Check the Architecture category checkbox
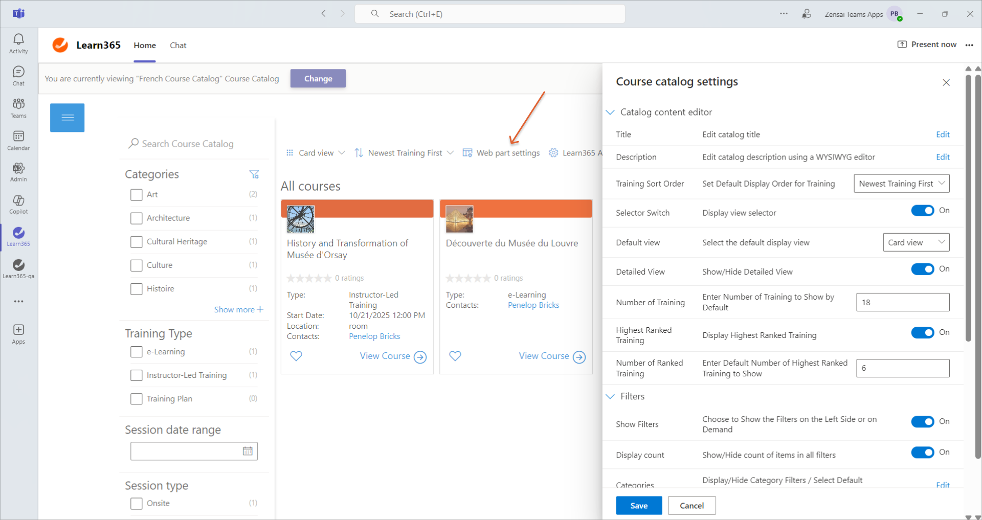The height and width of the screenshot is (520, 982). [x=136, y=218]
